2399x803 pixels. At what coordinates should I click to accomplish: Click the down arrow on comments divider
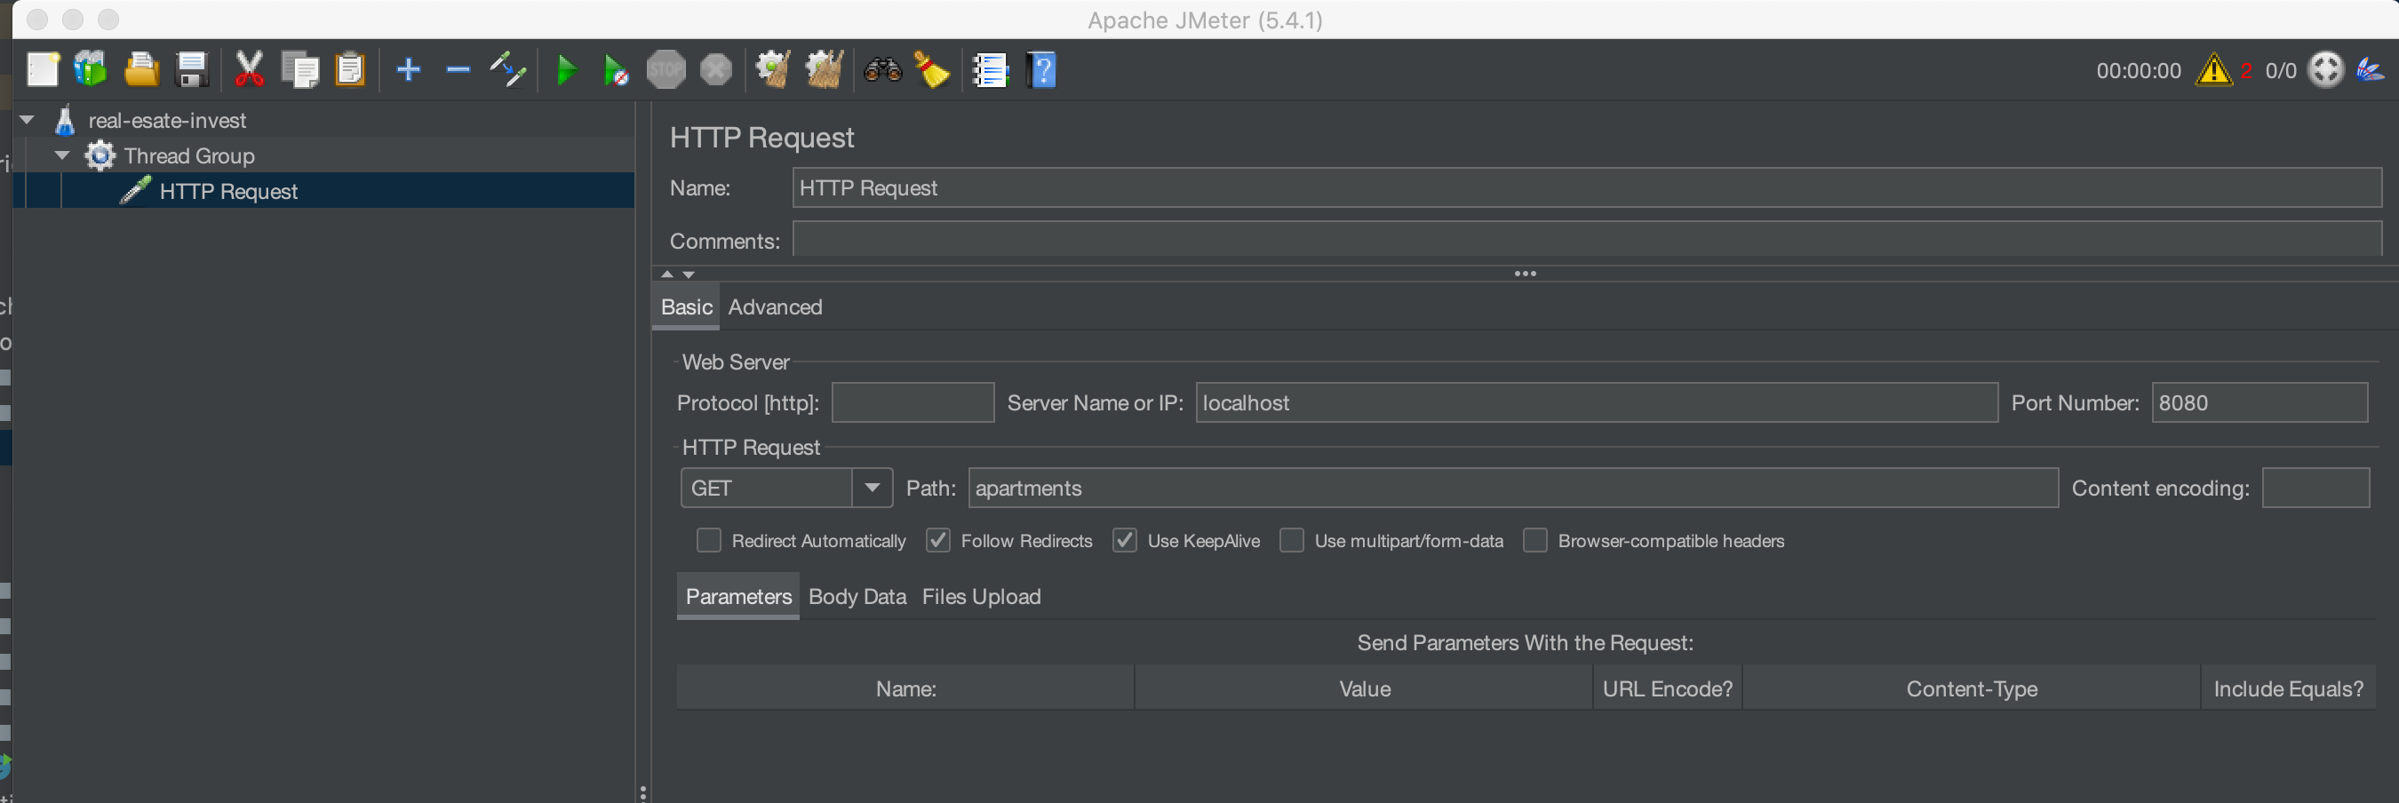click(x=689, y=274)
